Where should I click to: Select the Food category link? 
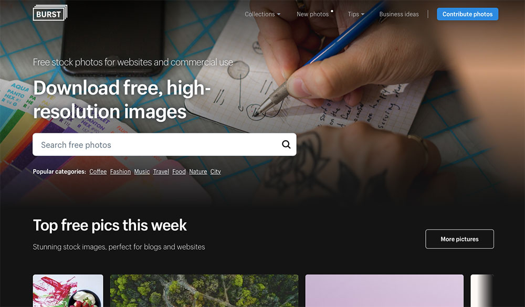[x=179, y=172]
